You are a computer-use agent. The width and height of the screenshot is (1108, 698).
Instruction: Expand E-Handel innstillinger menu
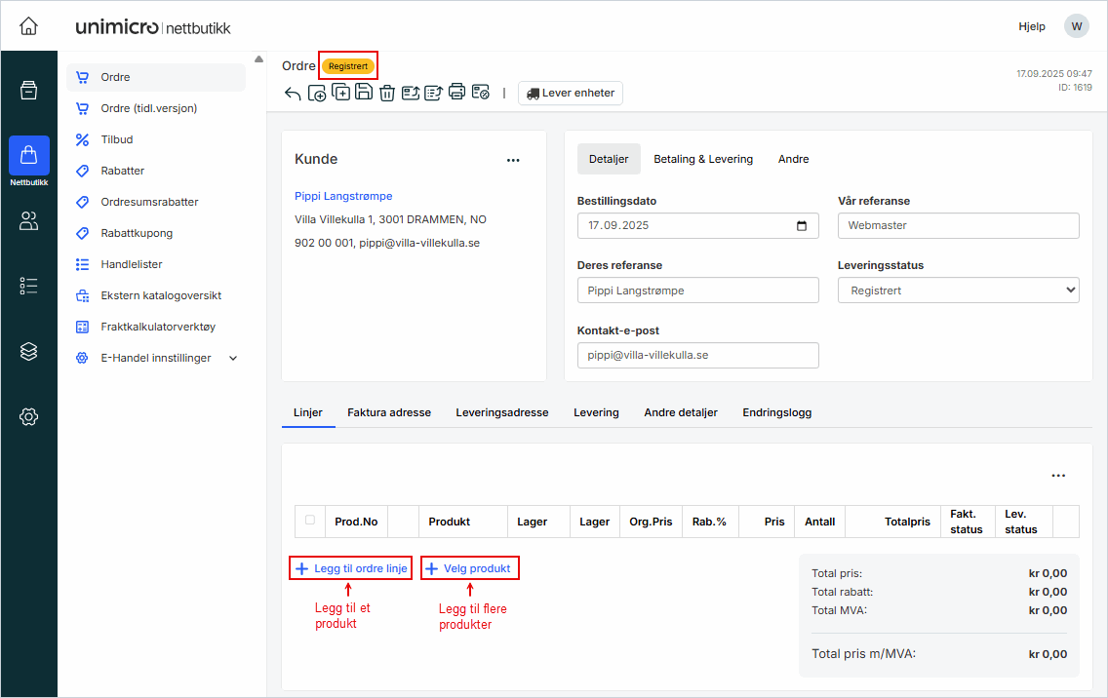[x=233, y=358]
